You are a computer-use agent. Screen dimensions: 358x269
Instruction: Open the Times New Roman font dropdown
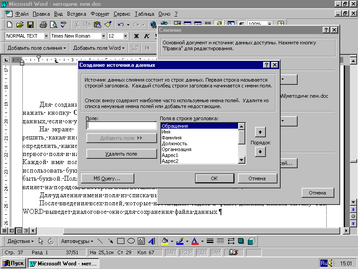point(103,36)
